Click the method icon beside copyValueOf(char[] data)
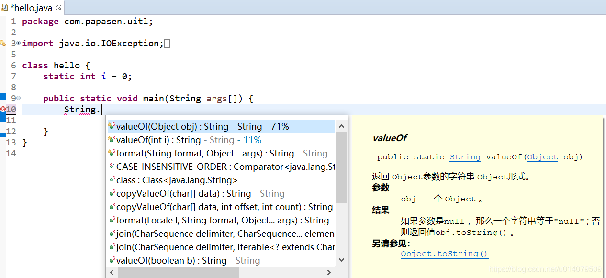 (x=112, y=193)
